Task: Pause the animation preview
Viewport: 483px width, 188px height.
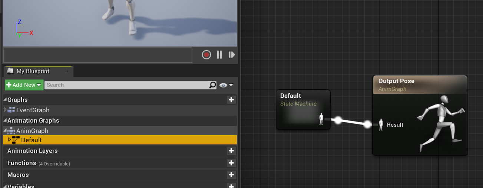Action: pos(219,55)
